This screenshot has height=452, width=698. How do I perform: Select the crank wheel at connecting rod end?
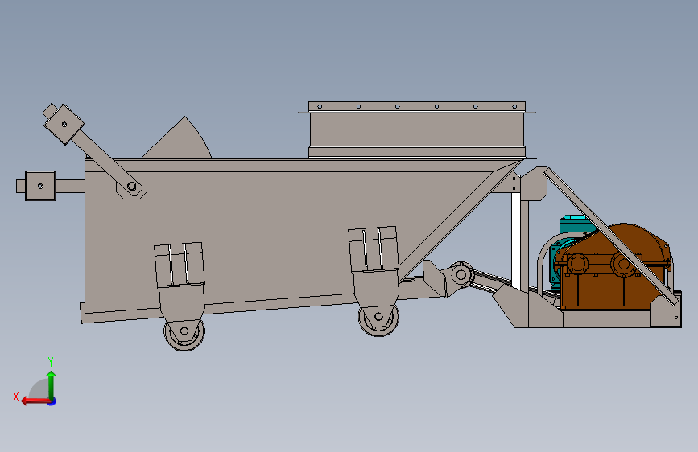[461, 274]
